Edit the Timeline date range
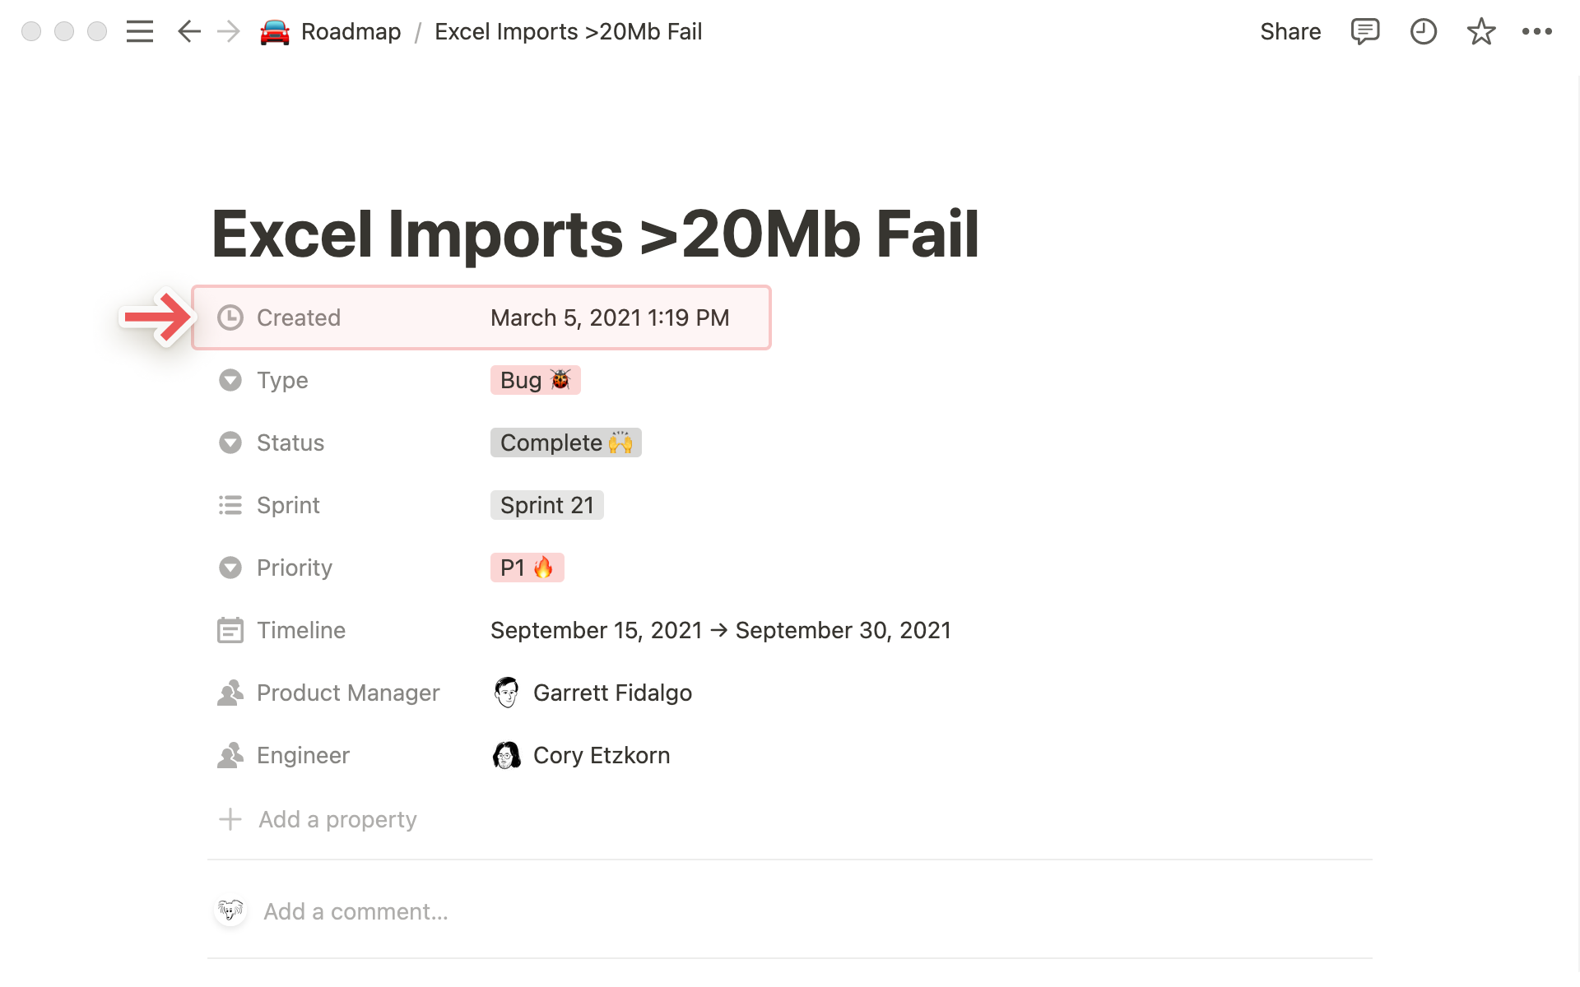The height and width of the screenshot is (987, 1580). point(720,630)
